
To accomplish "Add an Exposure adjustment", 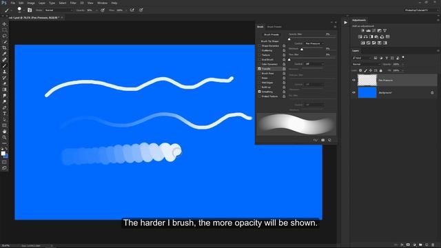I will click(380, 30).
